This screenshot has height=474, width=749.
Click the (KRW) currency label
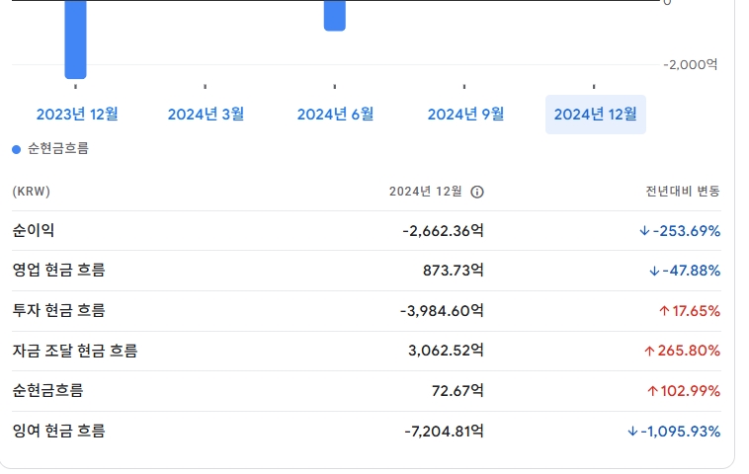coord(31,192)
